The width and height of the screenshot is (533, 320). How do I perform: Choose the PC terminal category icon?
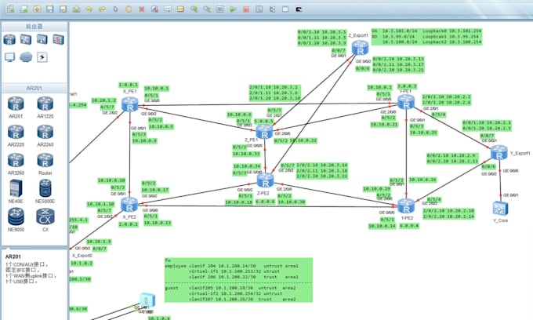[x=10, y=56]
